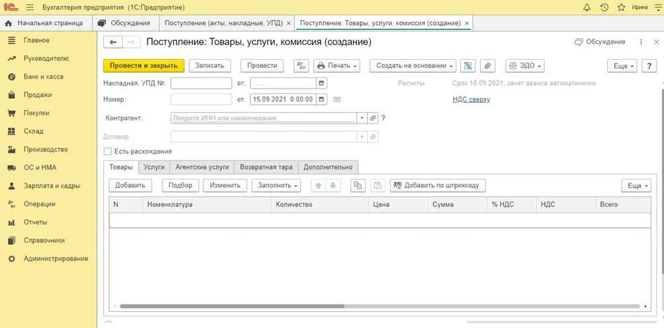Switch to Услуги tab
The width and height of the screenshot is (664, 328).
click(x=154, y=167)
